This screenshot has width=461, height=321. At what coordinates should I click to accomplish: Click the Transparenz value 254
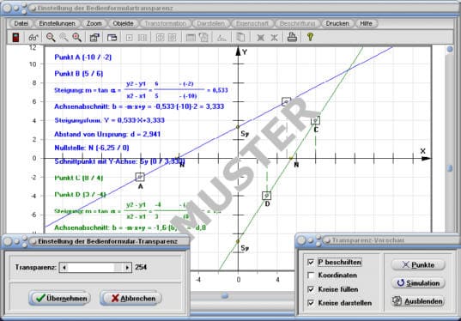pyautogui.click(x=141, y=267)
